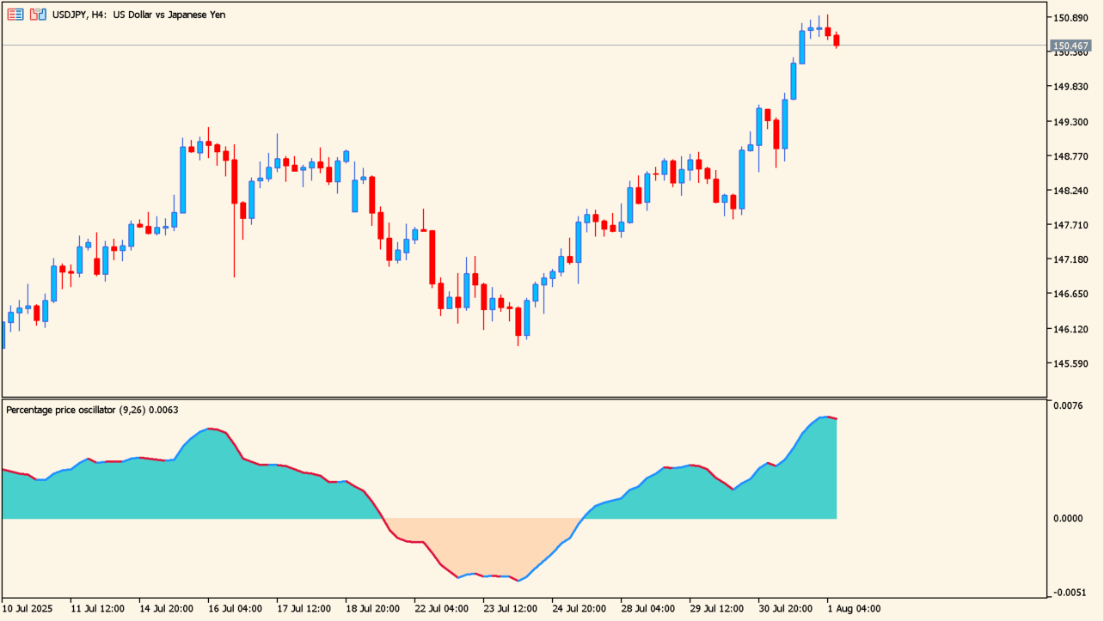Click the 0.0000 oscillator zero level label

[1066, 519]
